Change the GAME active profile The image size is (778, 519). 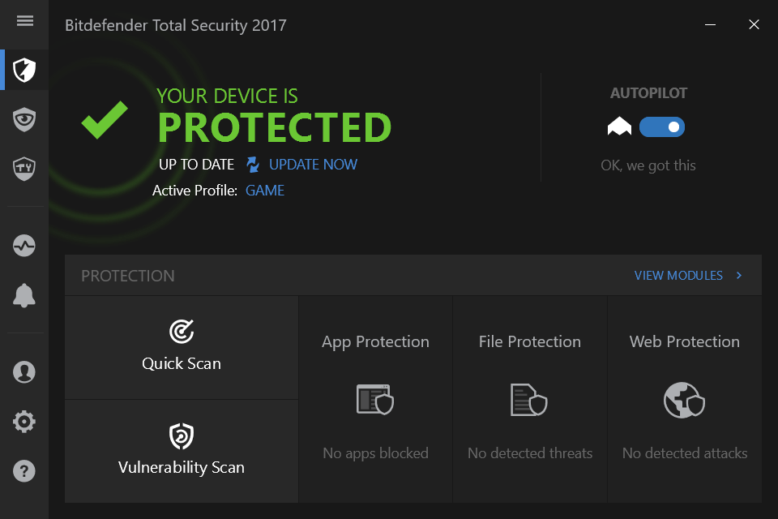tap(265, 191)
